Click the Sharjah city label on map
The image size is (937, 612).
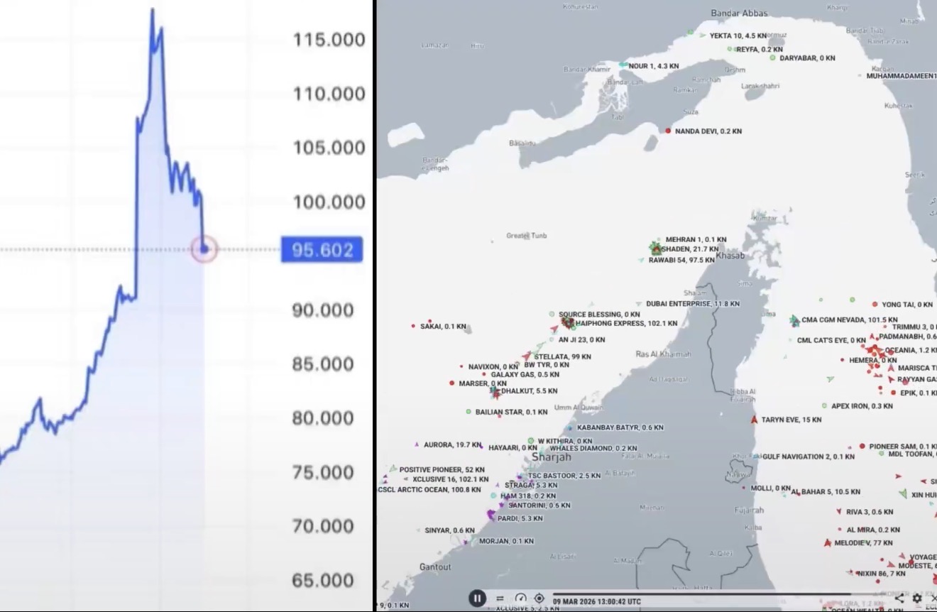(551, 457)
